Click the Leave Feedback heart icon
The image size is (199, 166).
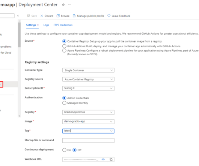click(109, 16)
